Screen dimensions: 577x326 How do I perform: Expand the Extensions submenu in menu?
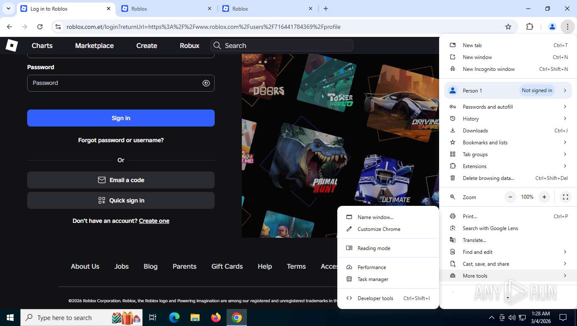(508, 166)
